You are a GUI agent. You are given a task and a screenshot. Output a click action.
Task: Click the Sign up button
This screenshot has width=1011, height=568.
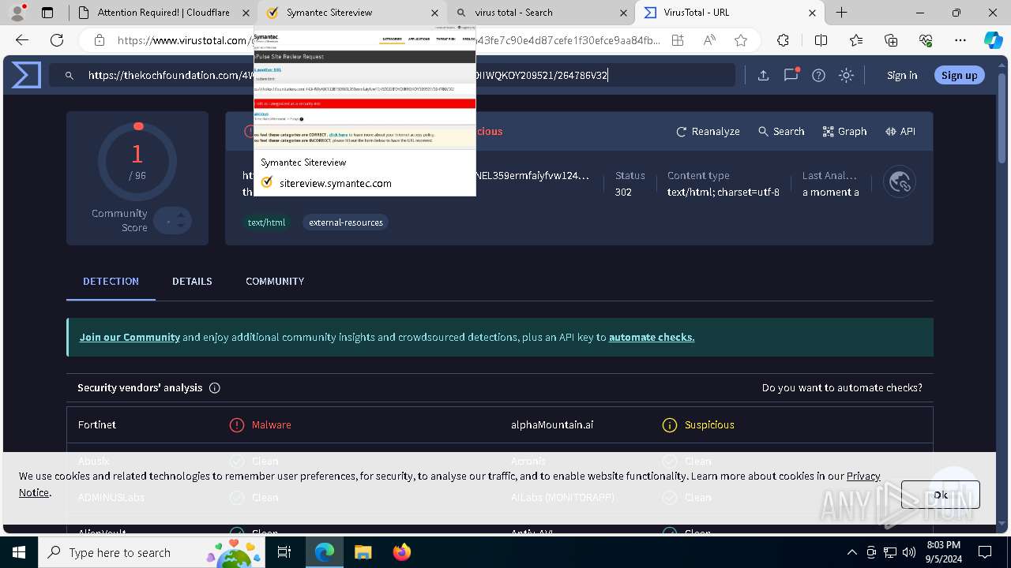(959, 76)
